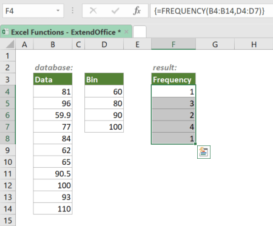Select frequency result 1 in row 4

tap(174, 91)
